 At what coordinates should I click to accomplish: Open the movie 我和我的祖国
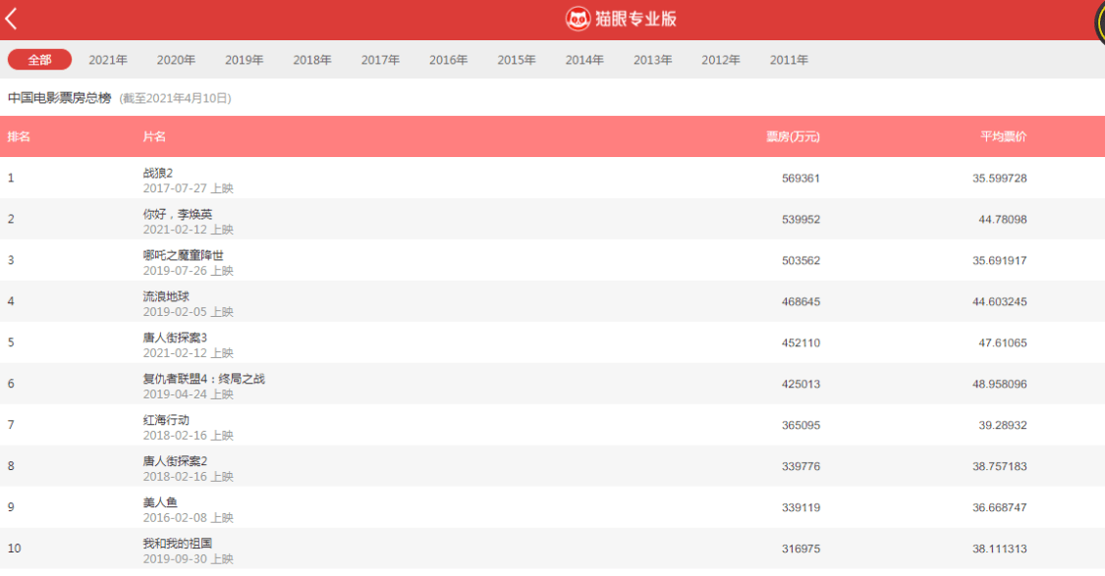(178, 544)
